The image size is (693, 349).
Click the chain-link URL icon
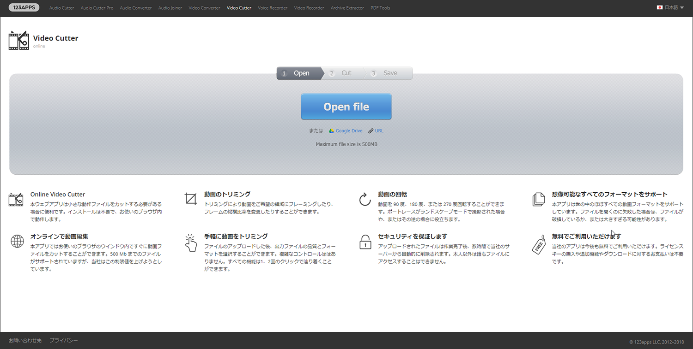click(371, 131)
